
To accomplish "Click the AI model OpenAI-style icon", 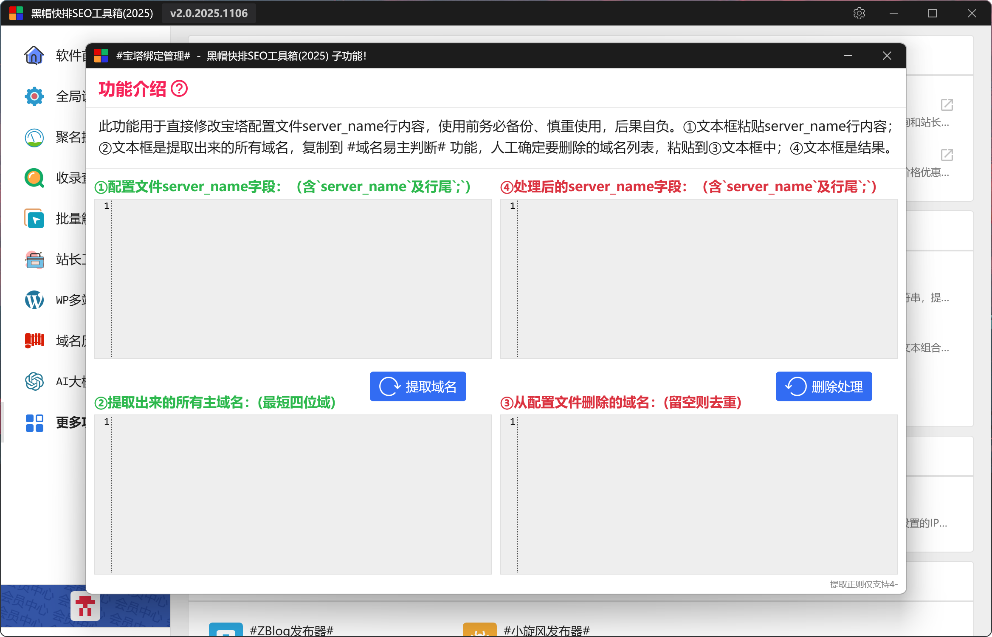I will click(x=34, y=381).
